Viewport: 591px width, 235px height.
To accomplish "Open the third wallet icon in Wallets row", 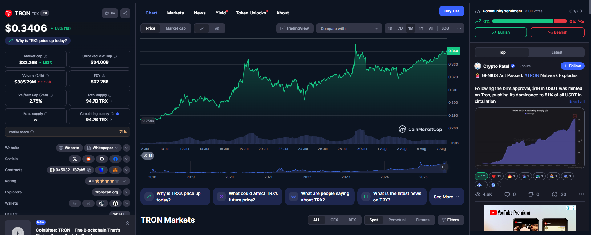I will [x=102, y=203].
